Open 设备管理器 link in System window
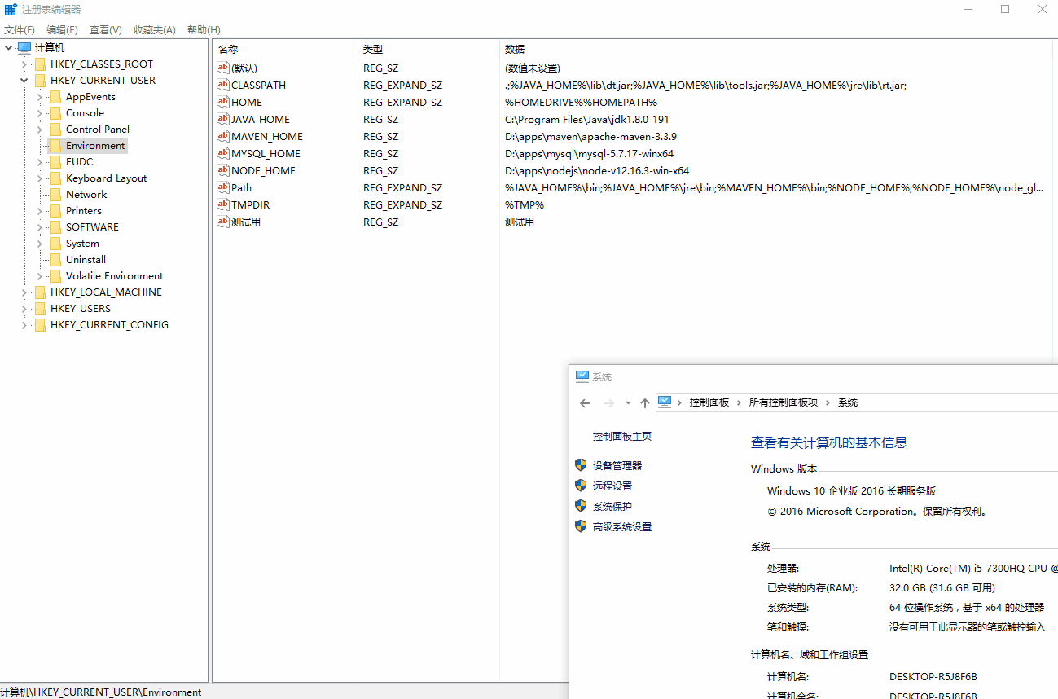Screen dimensions: 1058x699 tap(617, 465)
